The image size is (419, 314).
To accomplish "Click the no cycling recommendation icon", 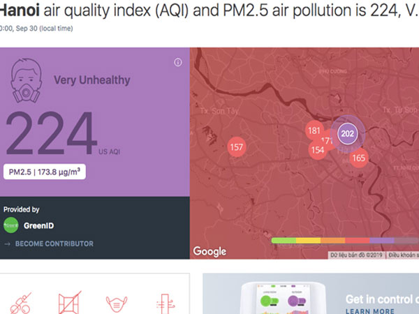I will 20,304.
